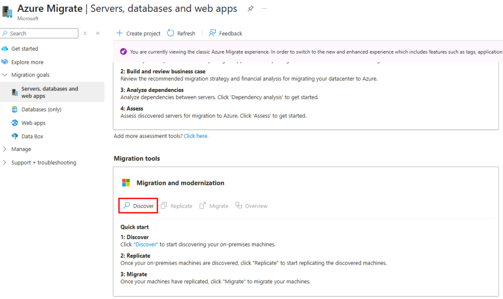Click the Migrate arrow icon

pos(202,206)
